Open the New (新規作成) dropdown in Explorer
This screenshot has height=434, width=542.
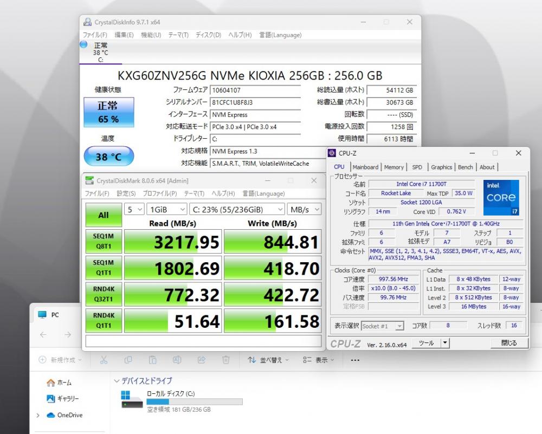60,360
